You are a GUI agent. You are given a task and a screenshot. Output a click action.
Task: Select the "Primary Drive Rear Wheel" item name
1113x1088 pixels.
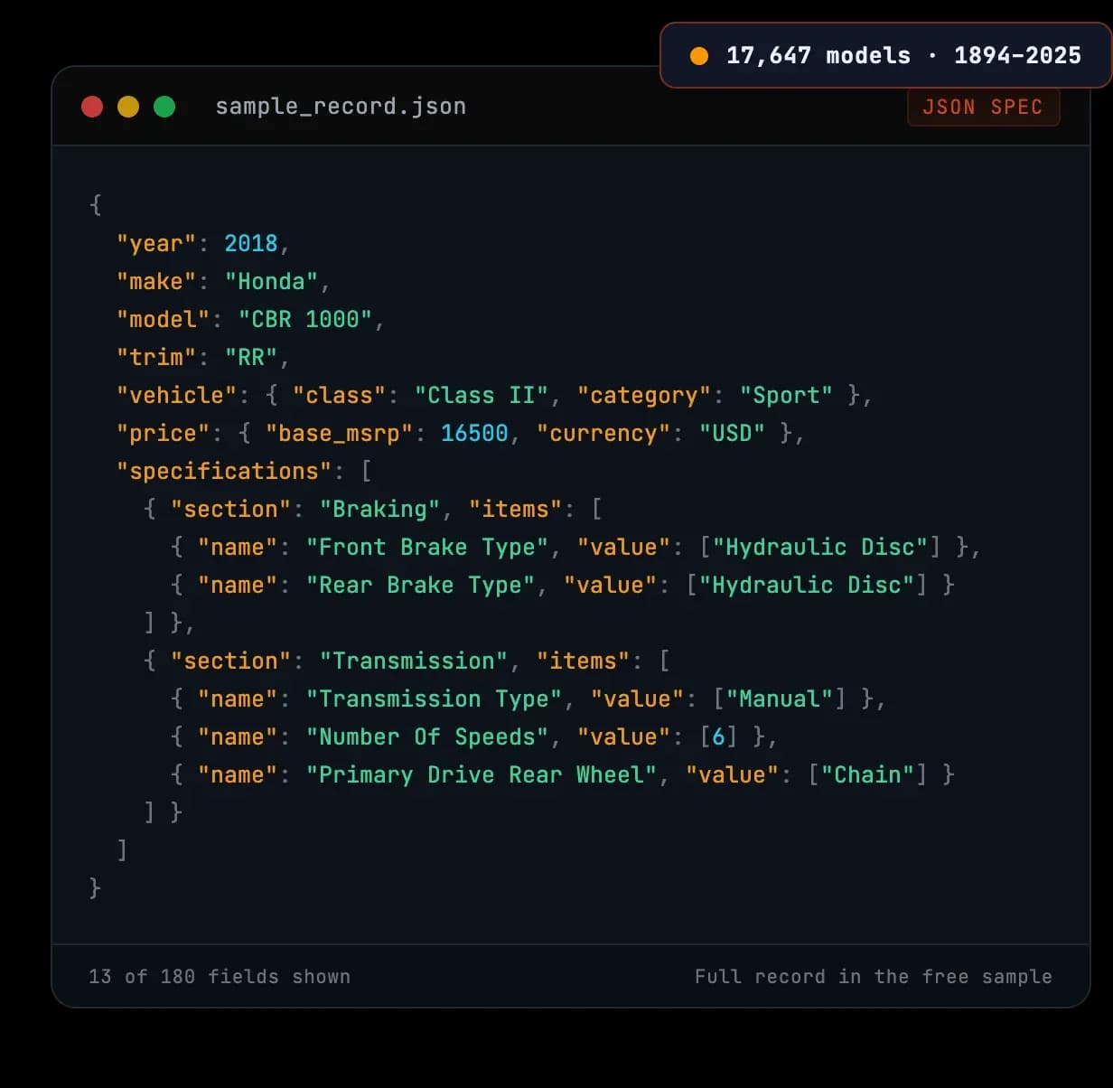pos(482,775)
